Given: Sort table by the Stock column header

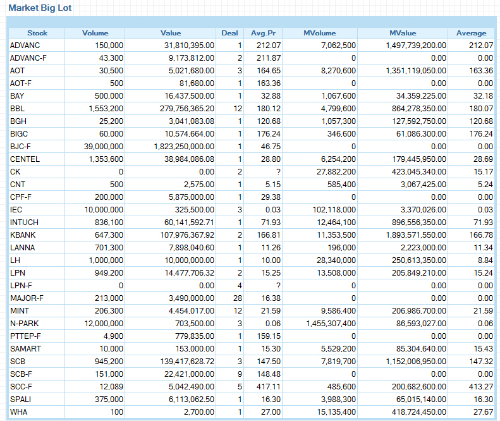Looking at the screenshot, I should (x=37, y=33).
